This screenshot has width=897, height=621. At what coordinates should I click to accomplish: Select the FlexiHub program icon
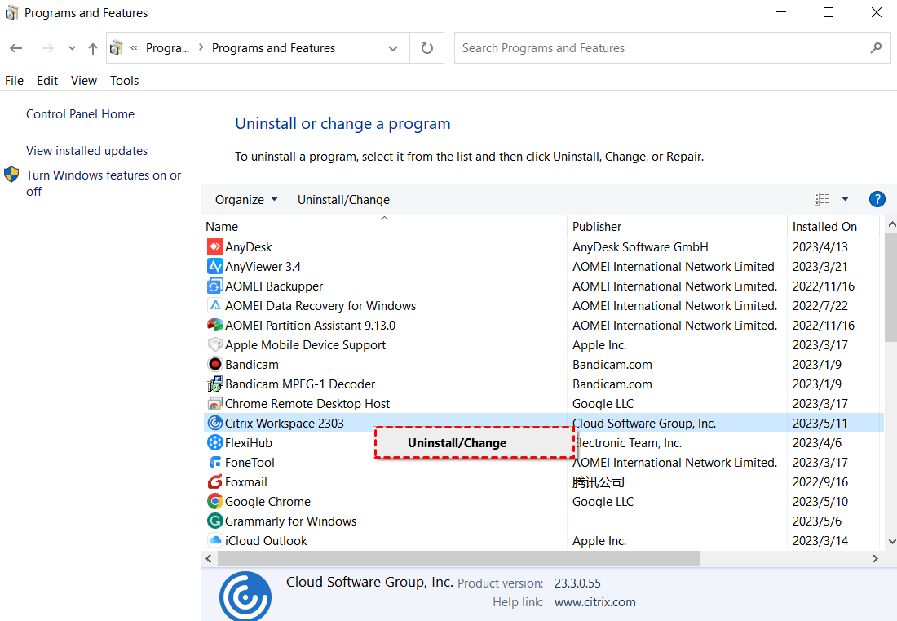tap(214, 443)
